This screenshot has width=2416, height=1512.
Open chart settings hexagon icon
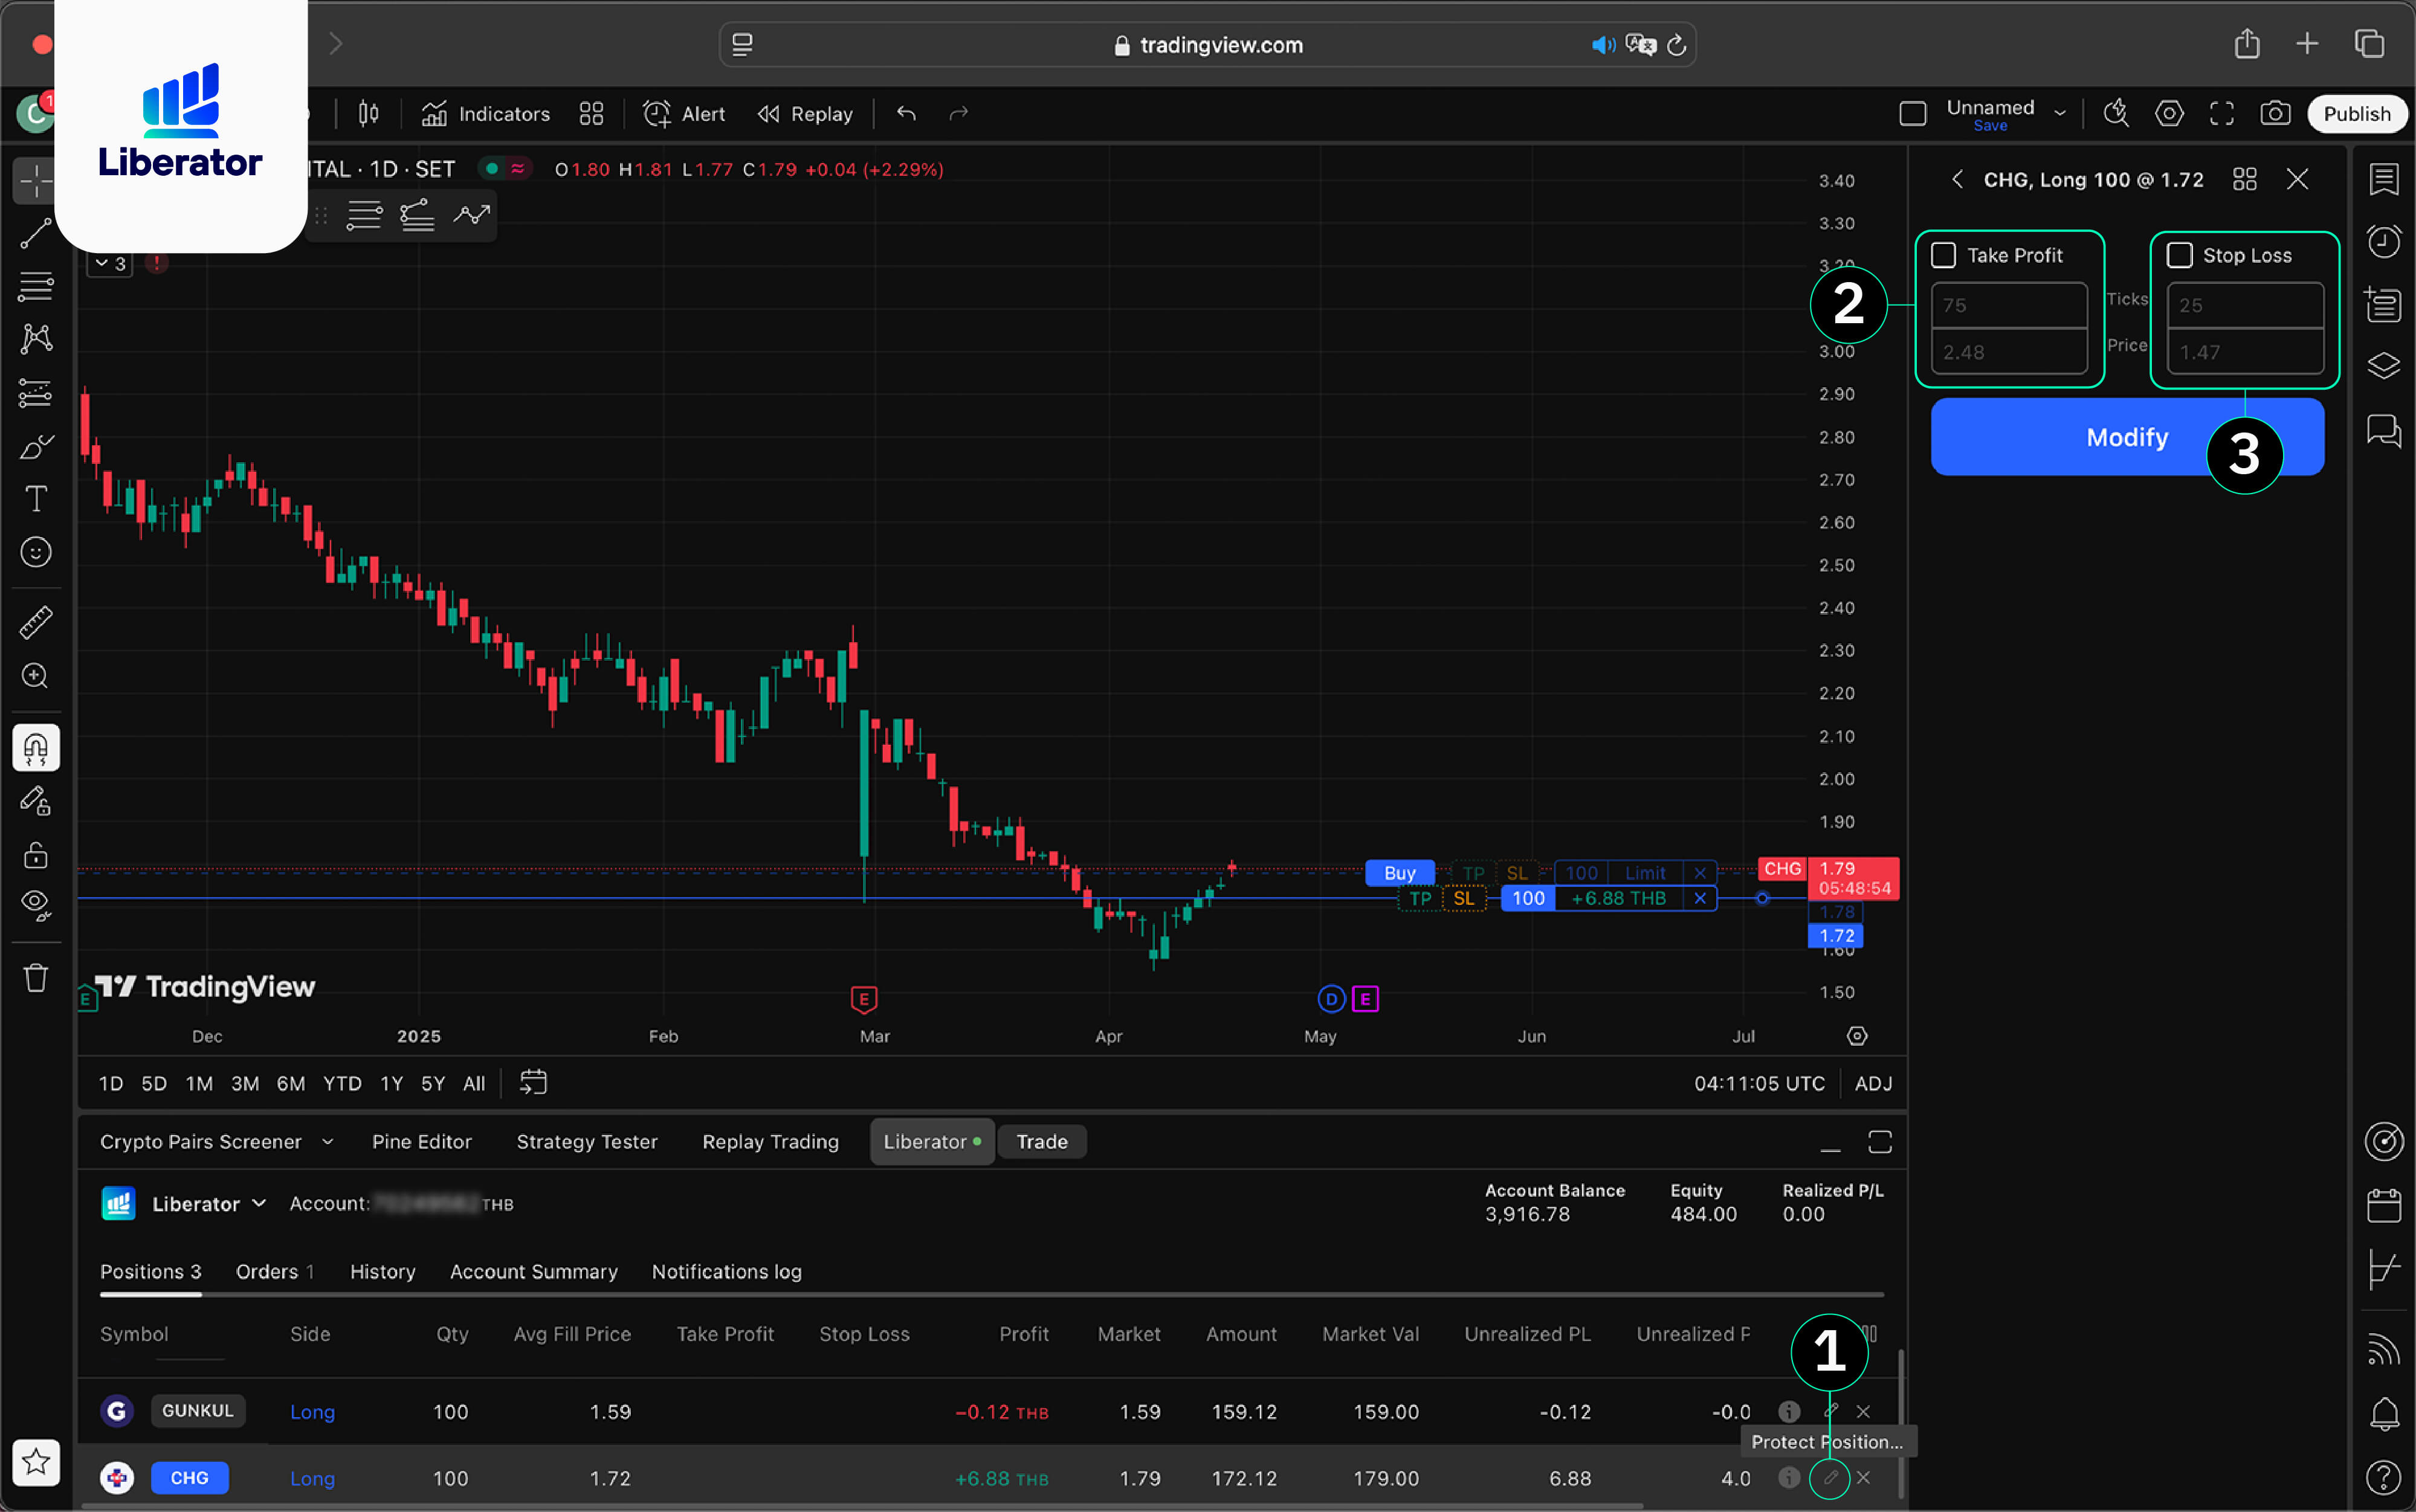click(x=2169, y=113)
